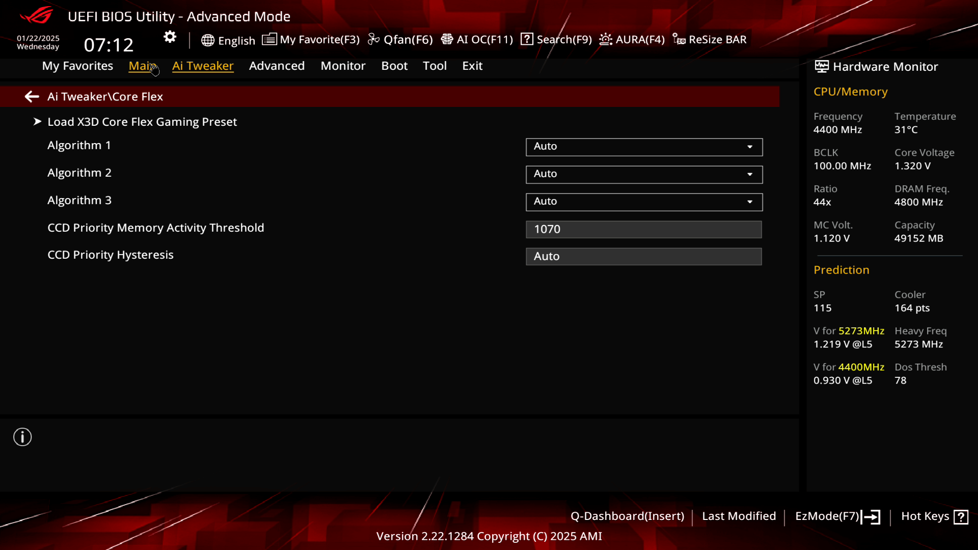The height and width of the screenshot is (550, 978).
Task: Click back arrow to Ai Tweaker
Action: (31, 96)
